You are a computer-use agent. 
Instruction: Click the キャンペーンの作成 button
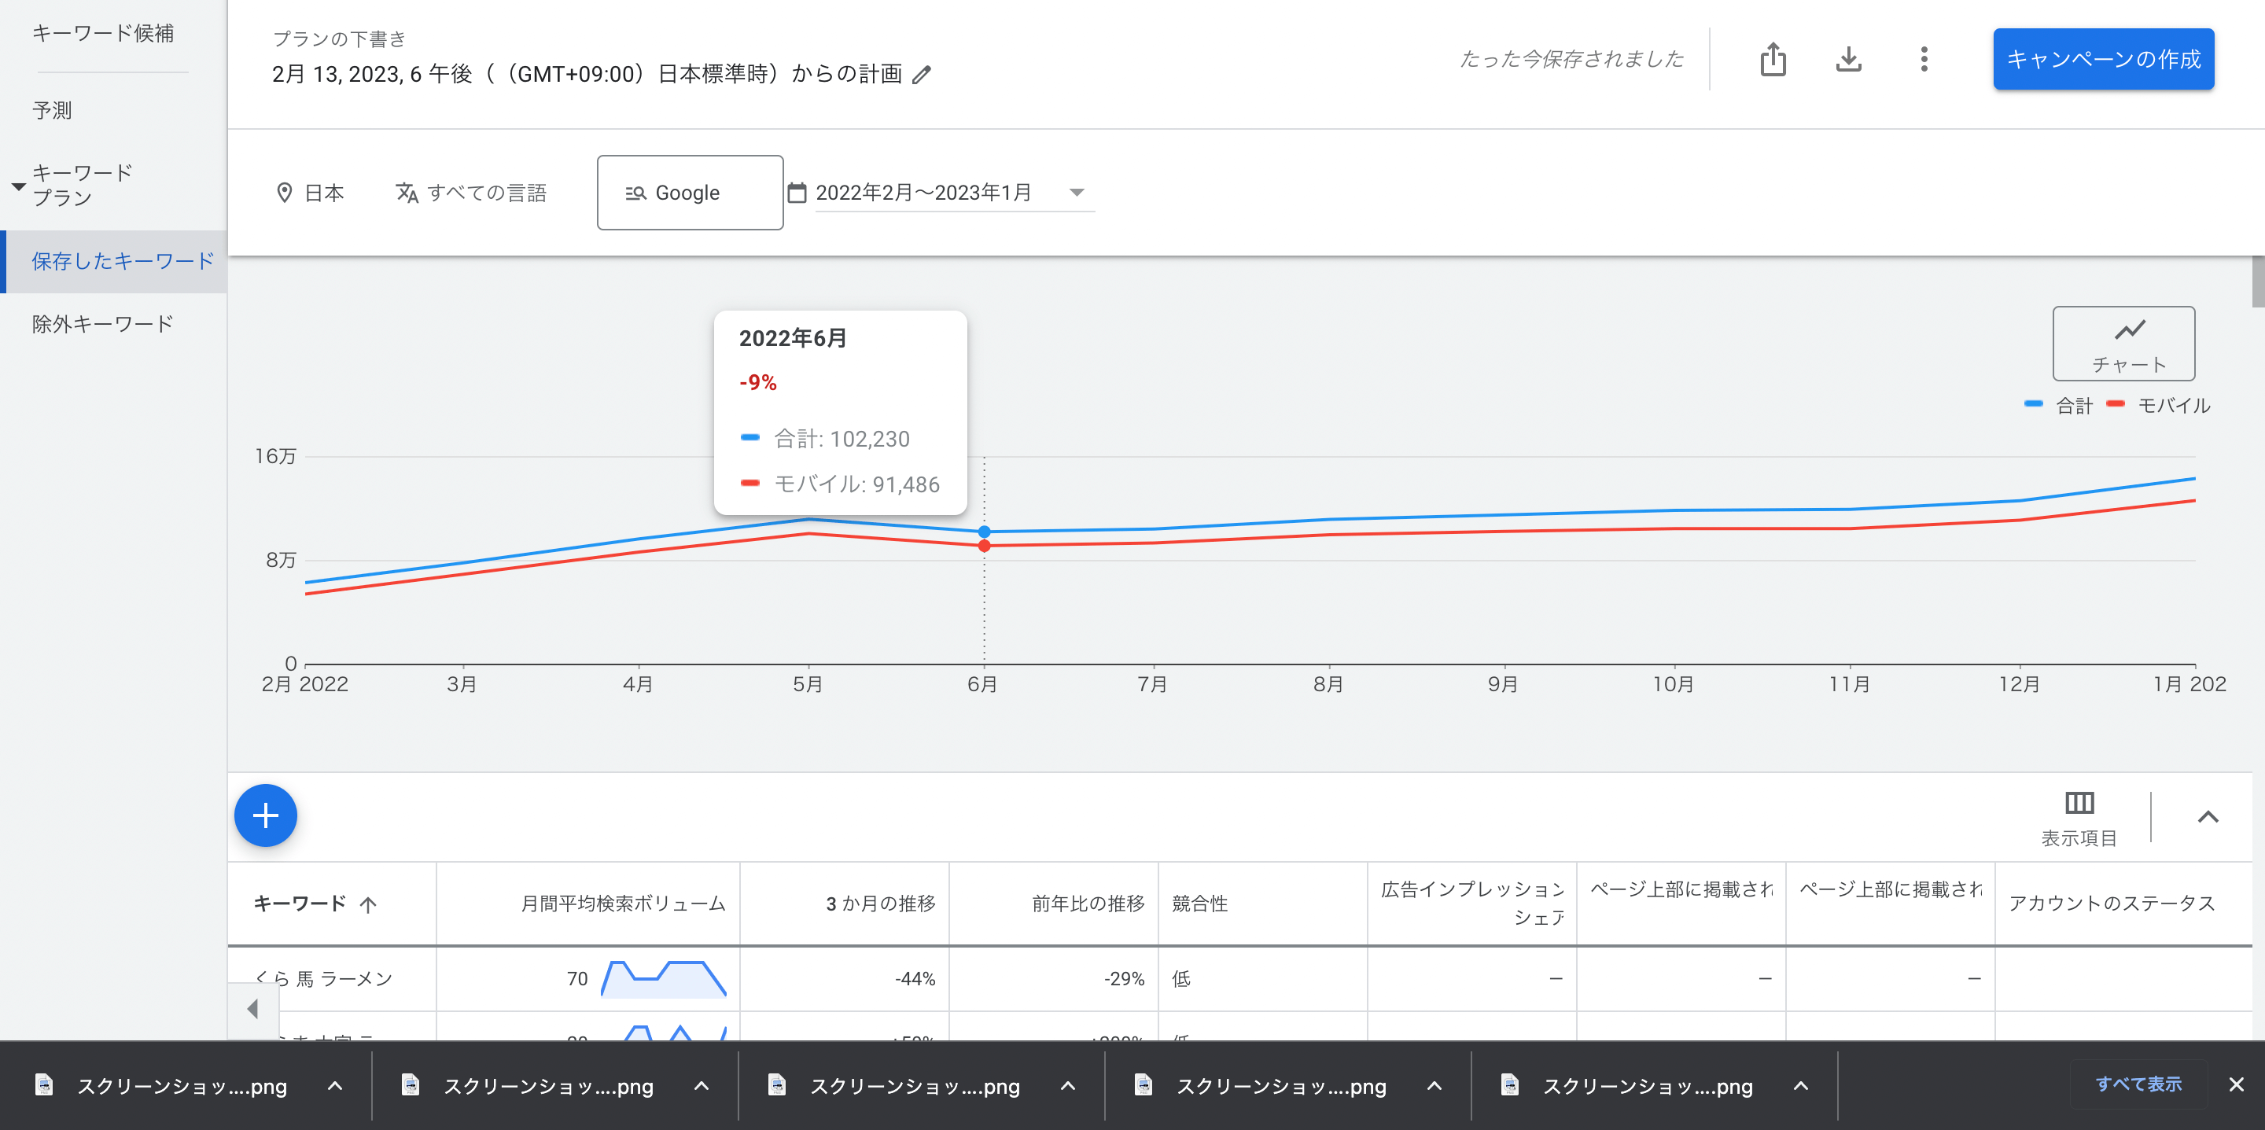pyautogui.click(x=2103, y=60)
